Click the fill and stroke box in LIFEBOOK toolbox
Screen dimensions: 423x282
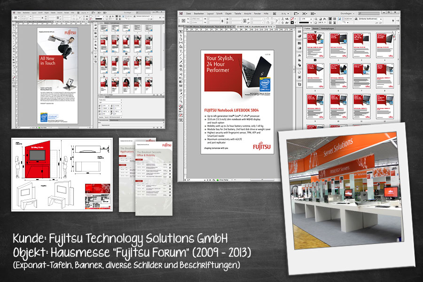tap(181, 107)
